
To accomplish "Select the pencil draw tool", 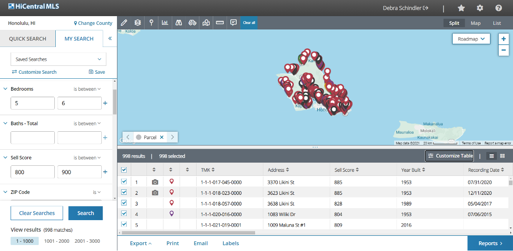I will point(124,23).
